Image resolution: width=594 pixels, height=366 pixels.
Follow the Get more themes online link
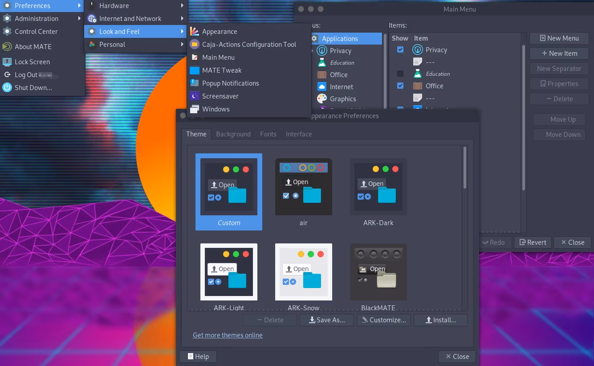point(228,335)
